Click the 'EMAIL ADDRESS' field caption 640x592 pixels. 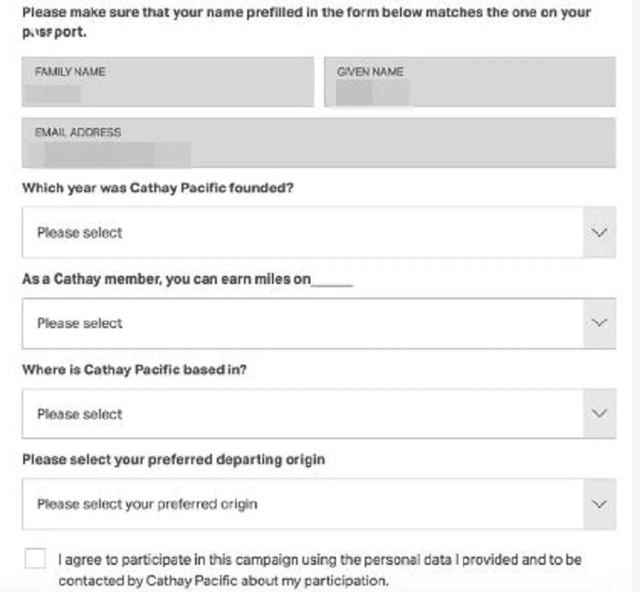pos(78,132)
